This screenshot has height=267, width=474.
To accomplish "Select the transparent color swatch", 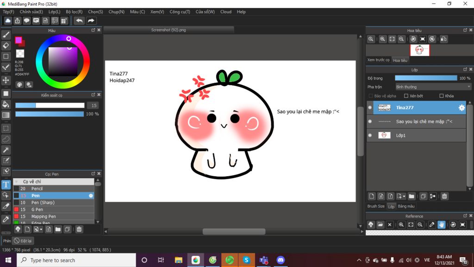I will pos(20,54).
